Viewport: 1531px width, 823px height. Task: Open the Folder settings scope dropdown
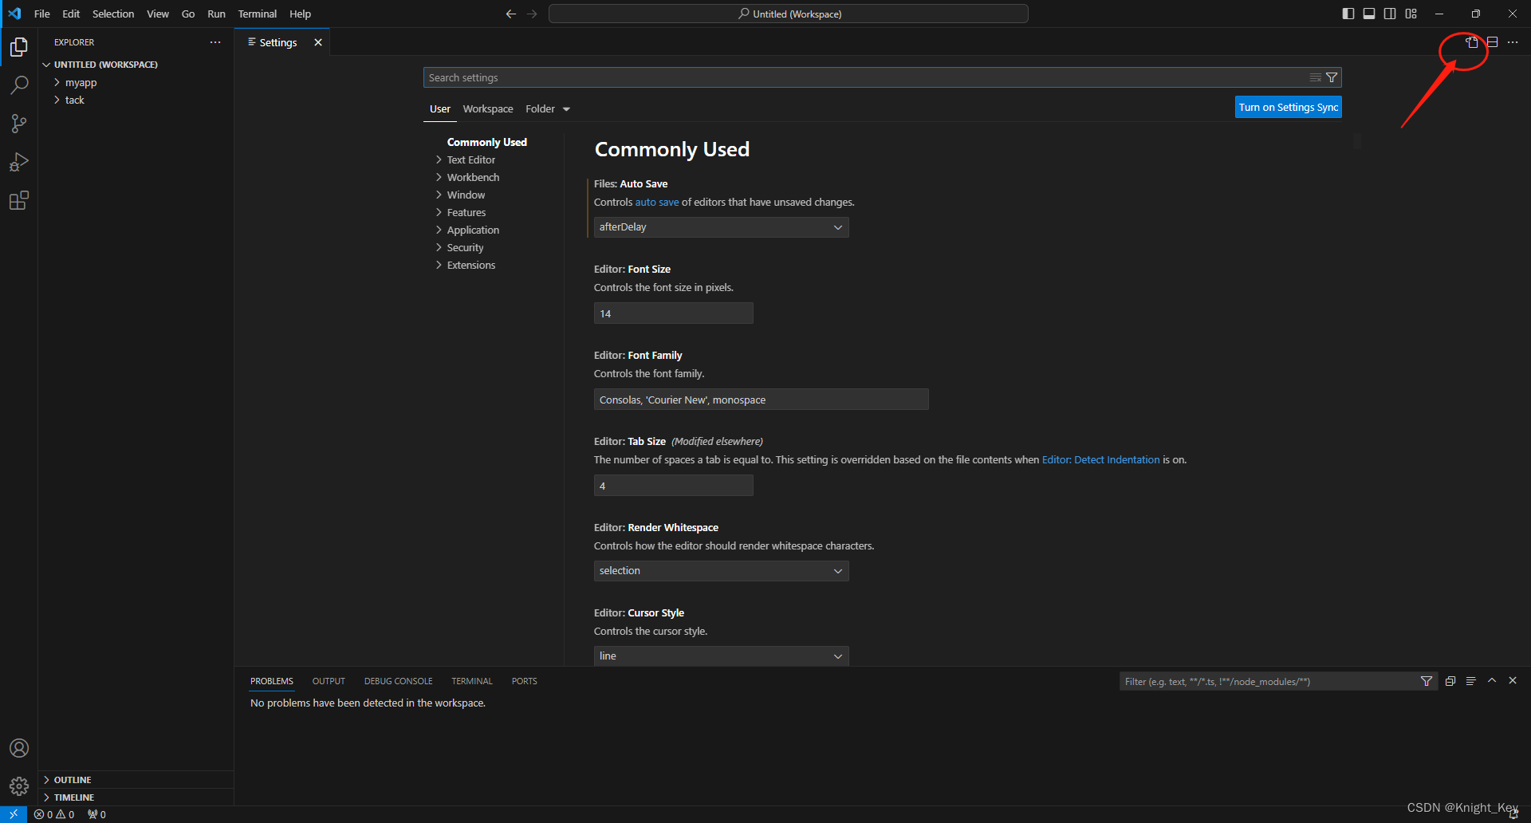click(x=548, y=109)
